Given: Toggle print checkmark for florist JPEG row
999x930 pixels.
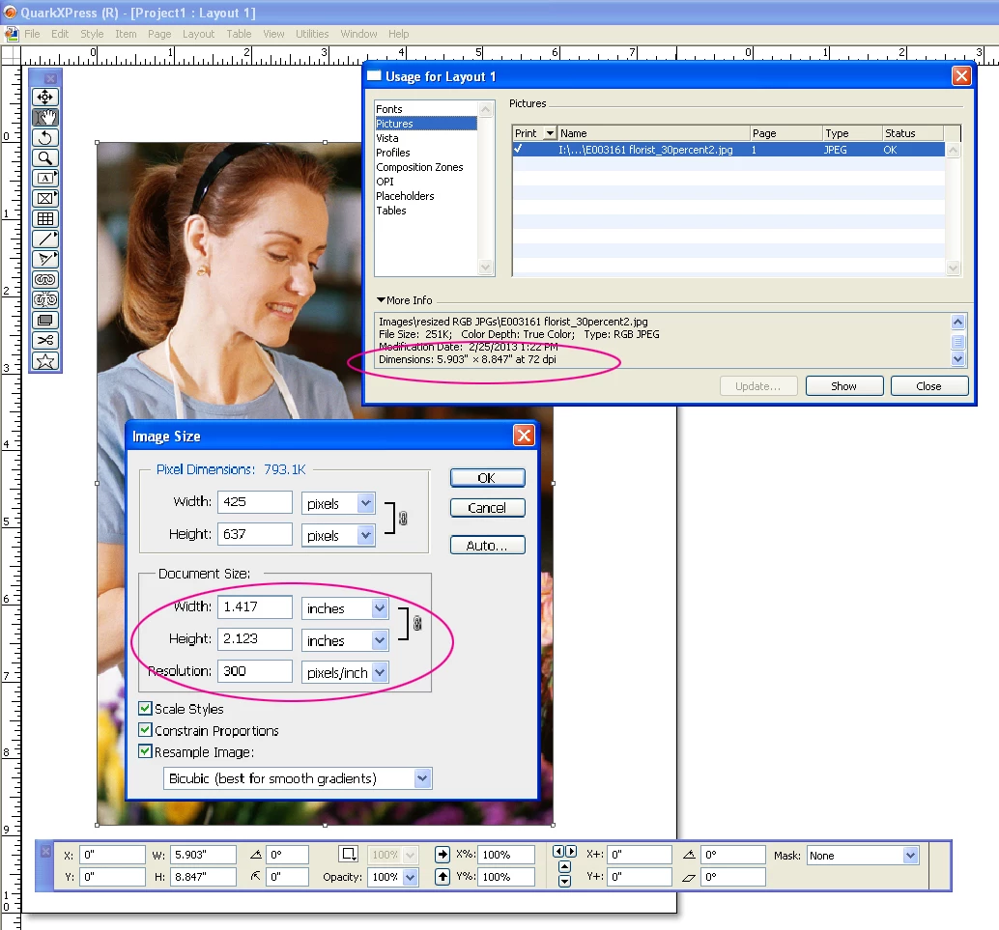Looking at the screenshot, I should pyautogui.click(x=519, y=149).
